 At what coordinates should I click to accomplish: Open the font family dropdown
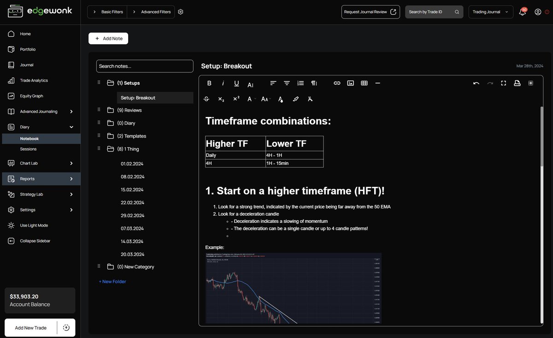click(x=251, y=99)
